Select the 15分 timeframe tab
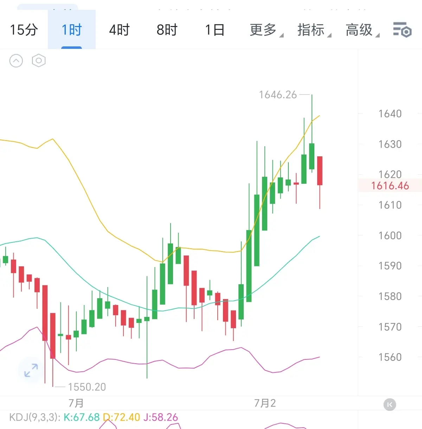This screenshot has height=429, width=422. (x=24, y=30)
